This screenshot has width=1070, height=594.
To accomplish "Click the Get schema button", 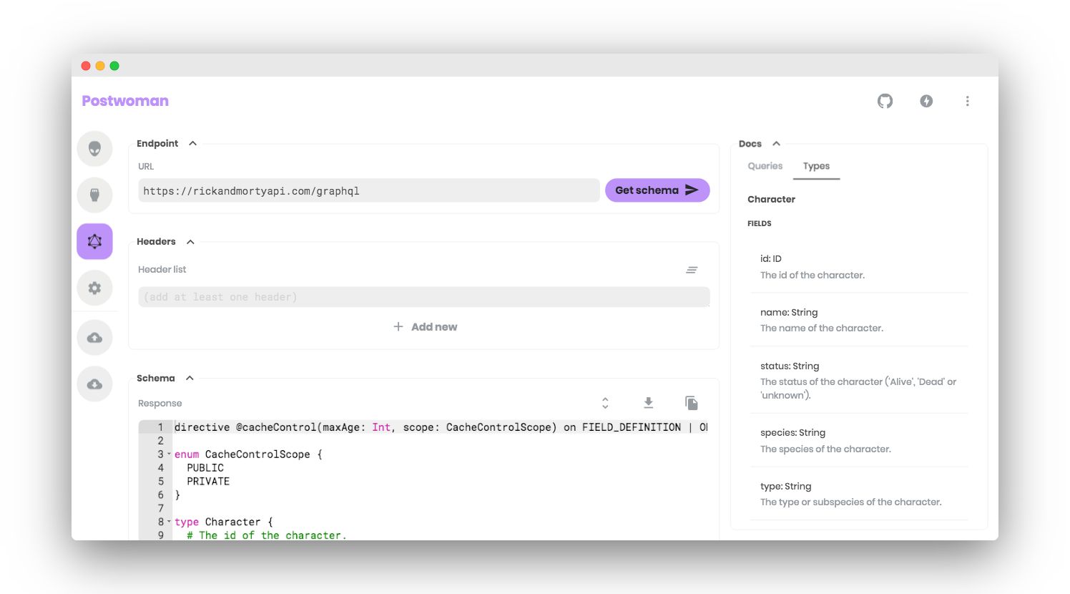I will [657, 190].
